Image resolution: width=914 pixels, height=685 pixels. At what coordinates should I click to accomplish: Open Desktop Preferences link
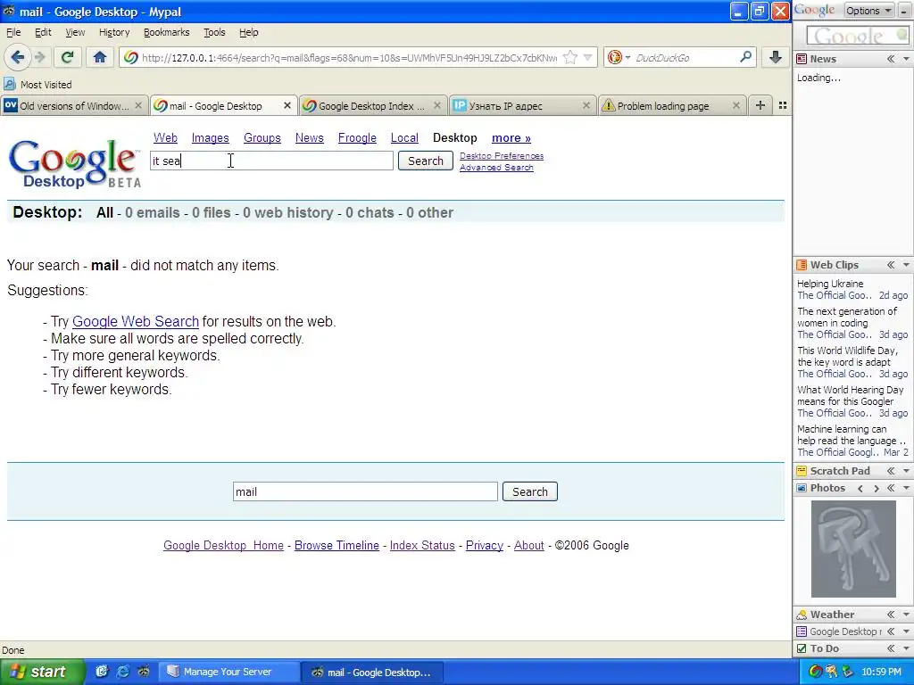[502, 155]
